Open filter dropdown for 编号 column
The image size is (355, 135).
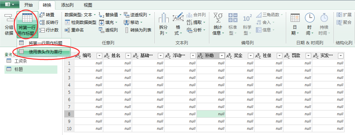click(99, 56)
